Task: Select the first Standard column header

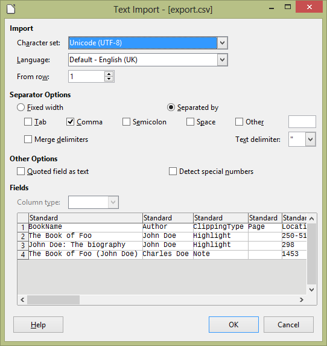Action: coord(86,218)
